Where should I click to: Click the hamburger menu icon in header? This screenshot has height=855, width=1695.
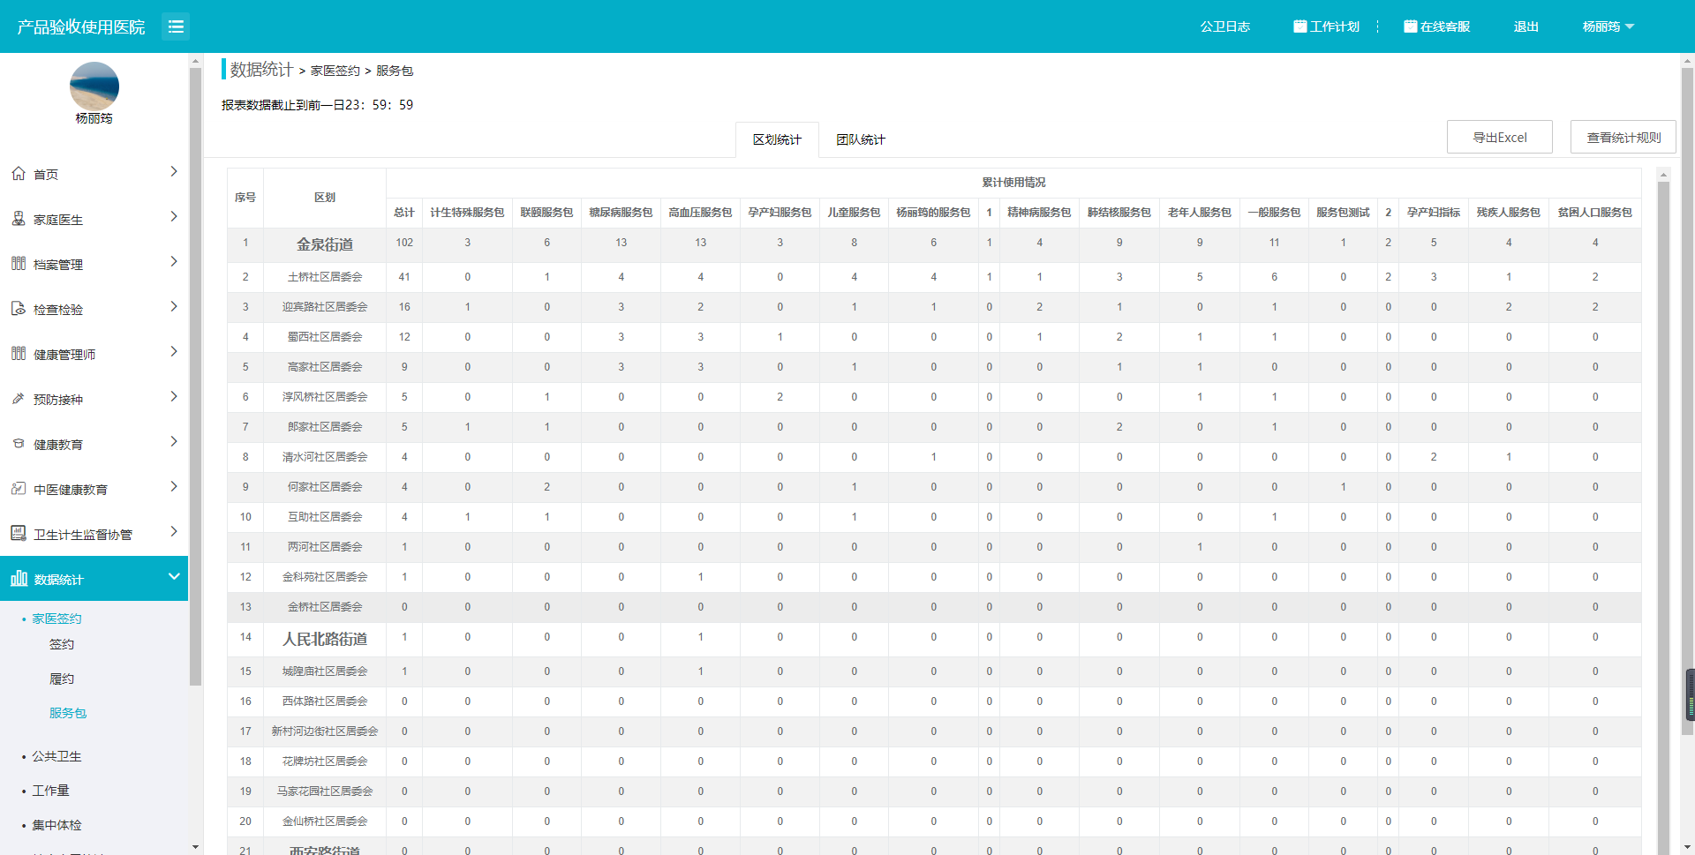[x=176, y=26]
